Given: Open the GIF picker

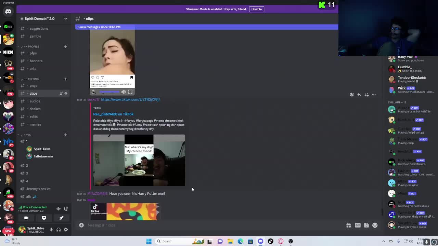Looking at the screenshot, I should (x=358, y=225).
